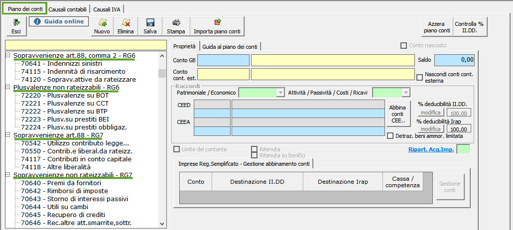The height and width of the screenshot is (230, 513).
Task: Select Imprese Reg.Semplificato gestione abbinamento tab
Action: (x=244, y=163)
